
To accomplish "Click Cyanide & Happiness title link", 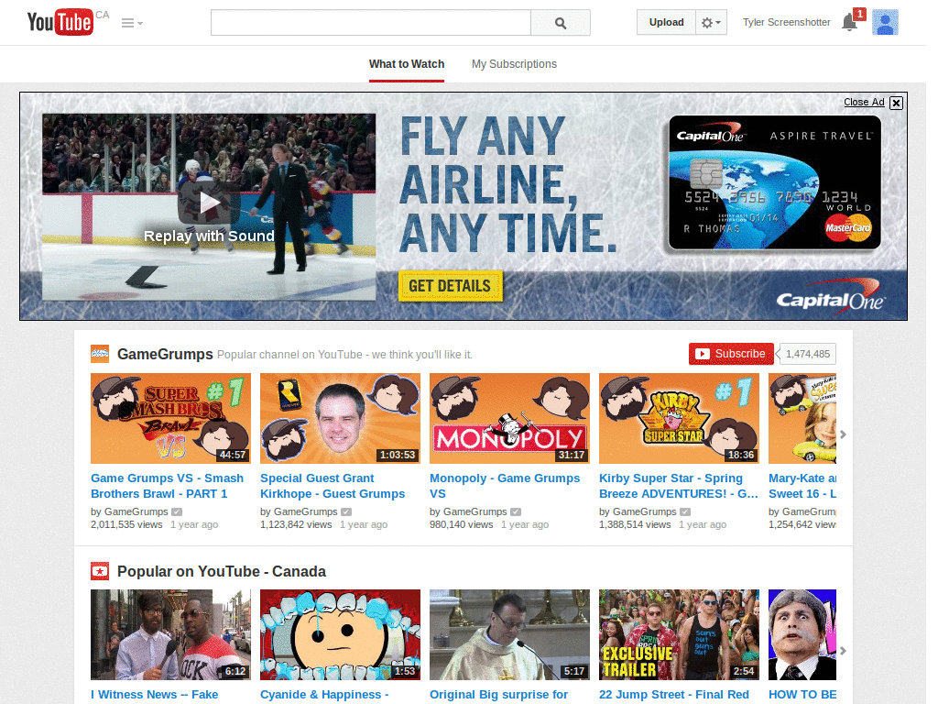I will tap(325, 695).
